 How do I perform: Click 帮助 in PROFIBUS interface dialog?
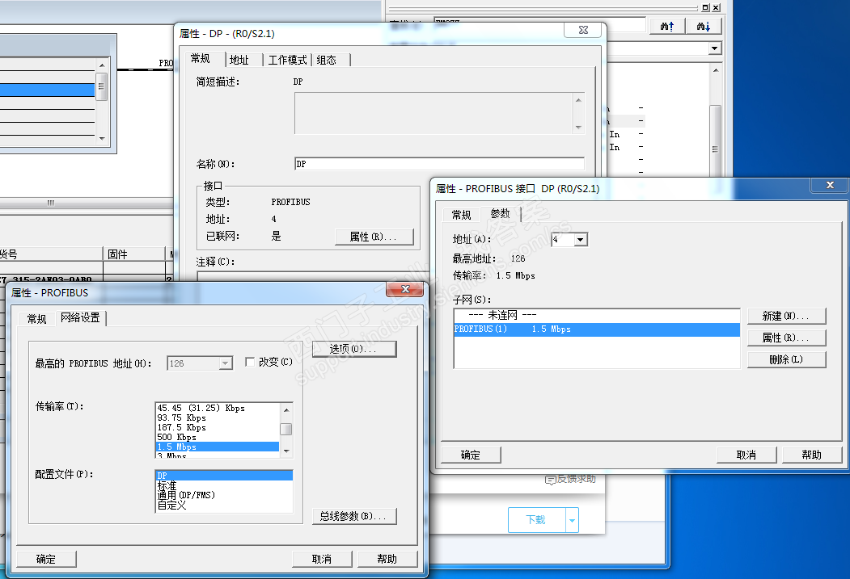coord(811,455)
